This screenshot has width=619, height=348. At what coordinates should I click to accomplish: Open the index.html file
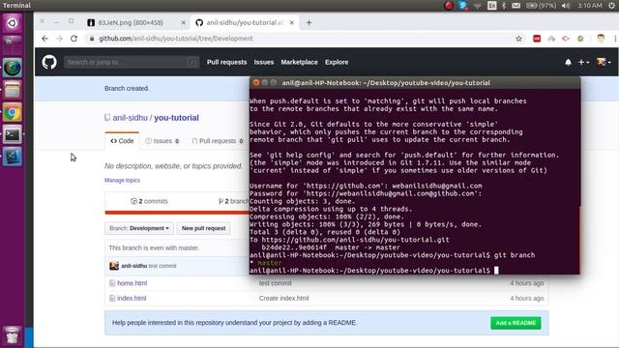pos(132,299)
